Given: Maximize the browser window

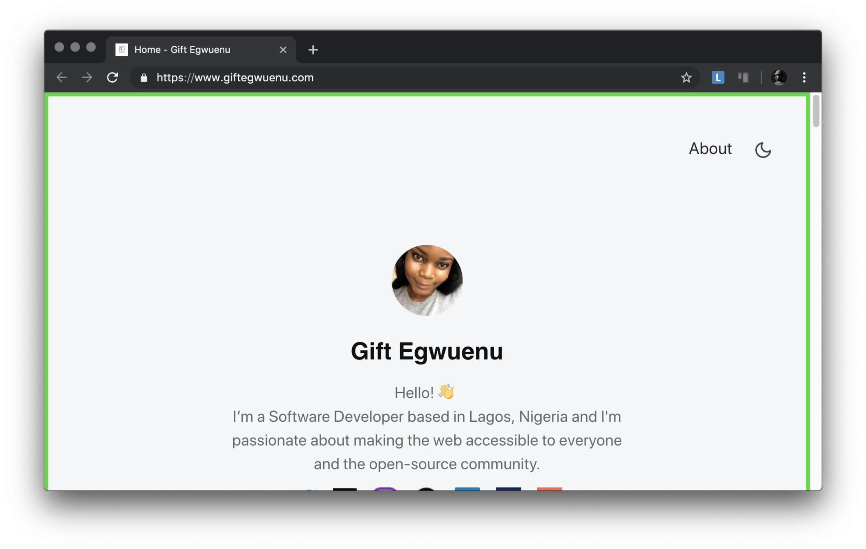Looking at the screenshot, I should coord(91,47).
